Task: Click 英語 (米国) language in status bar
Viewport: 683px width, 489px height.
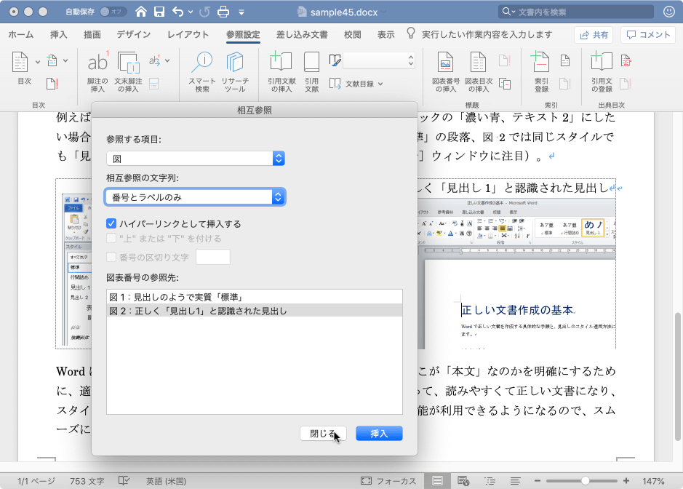Action: (x=166, y=481)
